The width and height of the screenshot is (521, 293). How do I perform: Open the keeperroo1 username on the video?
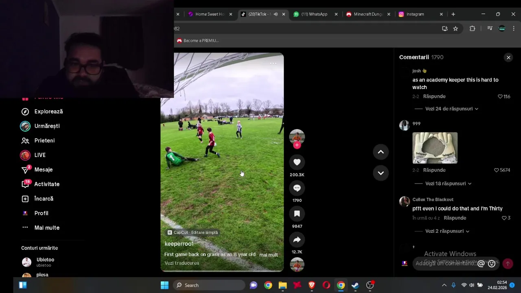pos(179,244)
